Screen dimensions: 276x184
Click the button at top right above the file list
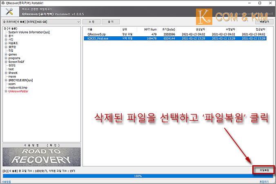point(265,22)
